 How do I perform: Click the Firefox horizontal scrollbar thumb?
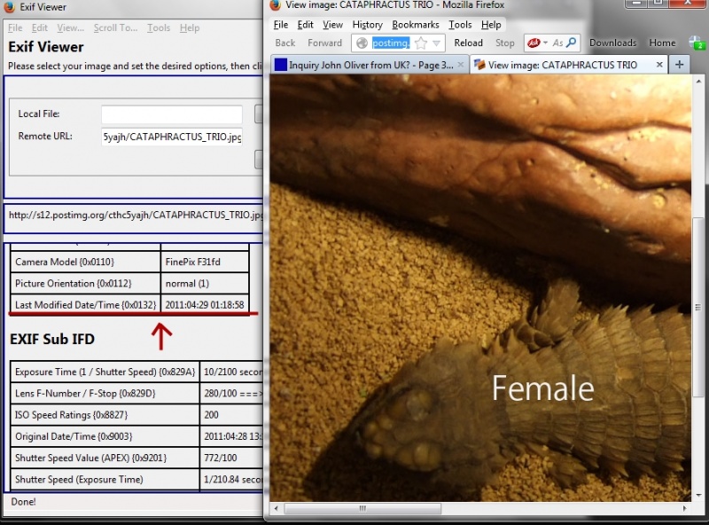click(x=362, y=508)
